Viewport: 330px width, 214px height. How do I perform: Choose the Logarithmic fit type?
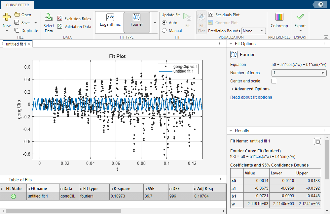(110, 20)
